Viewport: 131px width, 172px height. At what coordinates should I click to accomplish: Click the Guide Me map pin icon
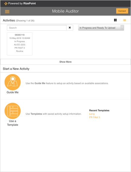tap(13, 82)
